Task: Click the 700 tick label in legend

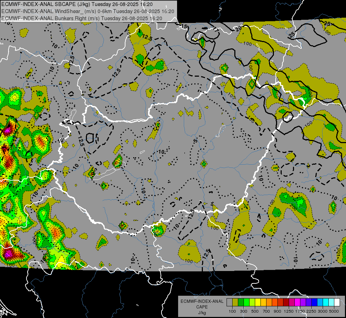Action: click(x=266, y=311)
